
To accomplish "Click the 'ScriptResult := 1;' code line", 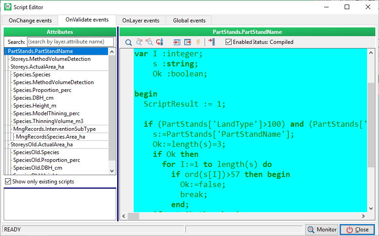I will click(184, 104).
